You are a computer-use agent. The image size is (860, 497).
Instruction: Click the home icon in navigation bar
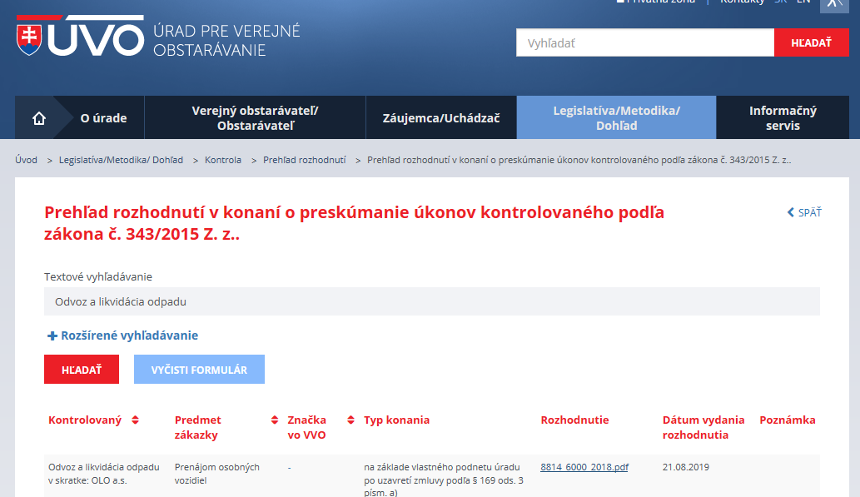click(x=38, y=118)
